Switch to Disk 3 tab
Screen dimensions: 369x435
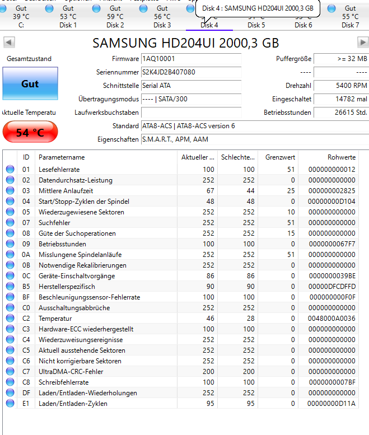[162, 17]
